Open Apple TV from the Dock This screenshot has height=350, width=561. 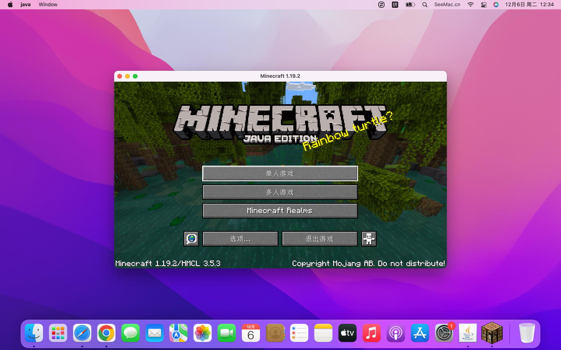click(348, 333)
